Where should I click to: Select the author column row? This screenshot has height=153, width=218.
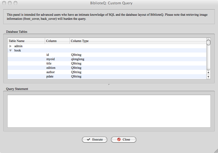[107, 72]
